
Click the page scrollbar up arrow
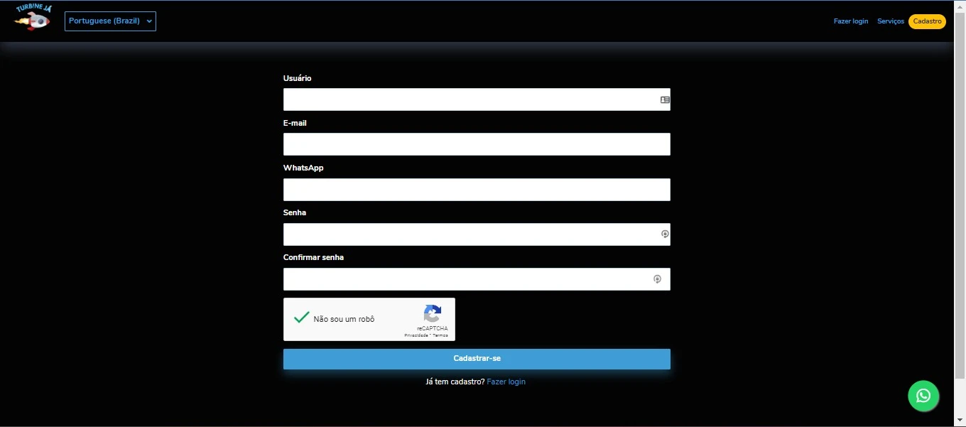tap(960, 6)
